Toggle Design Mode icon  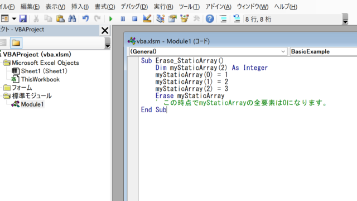point(147,18)
